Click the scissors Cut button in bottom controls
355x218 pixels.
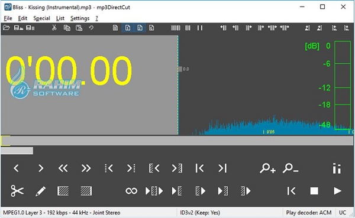(17, 191)
